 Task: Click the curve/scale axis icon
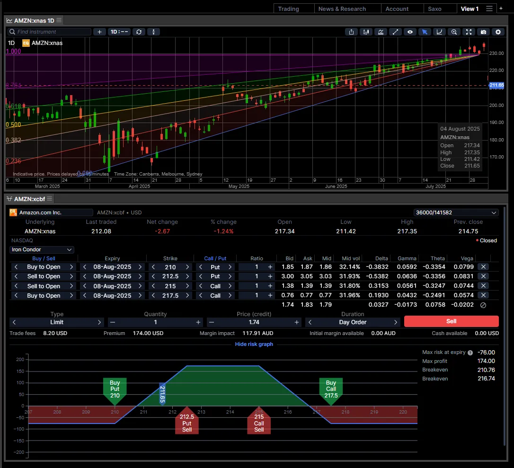439,32
